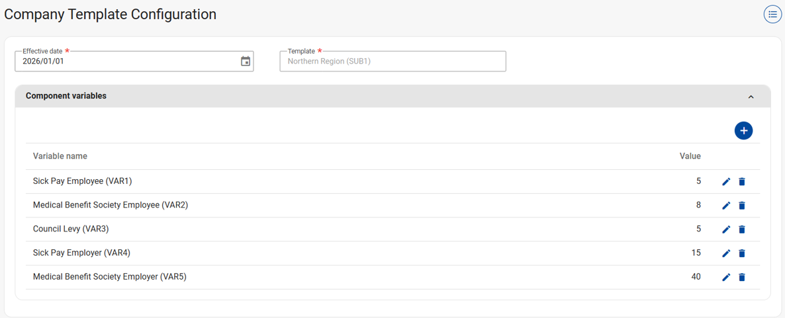Screen dimensions: 785x318
Task: Open the Effective date calendar picker
Action: point(246,61)
